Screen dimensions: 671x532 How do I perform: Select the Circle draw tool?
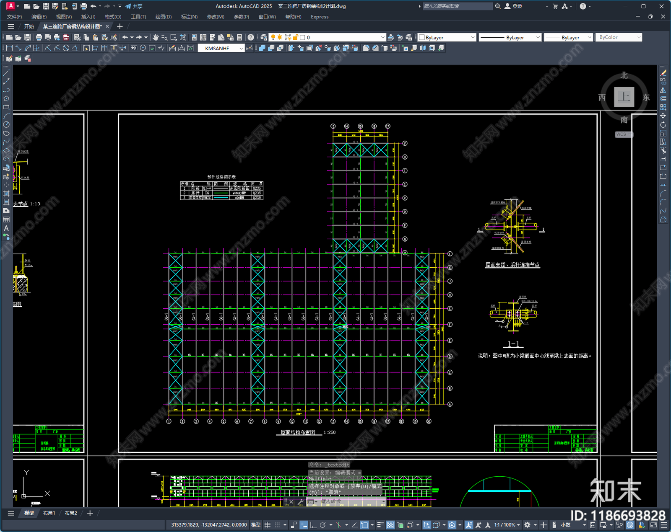6,124
